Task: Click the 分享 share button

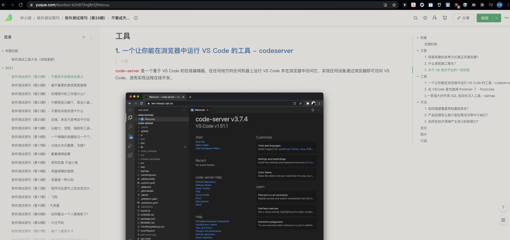Action: pos(463,18)
